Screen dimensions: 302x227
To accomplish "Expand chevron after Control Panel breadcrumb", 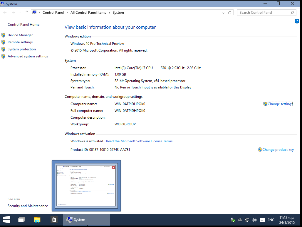I will 67,13.
